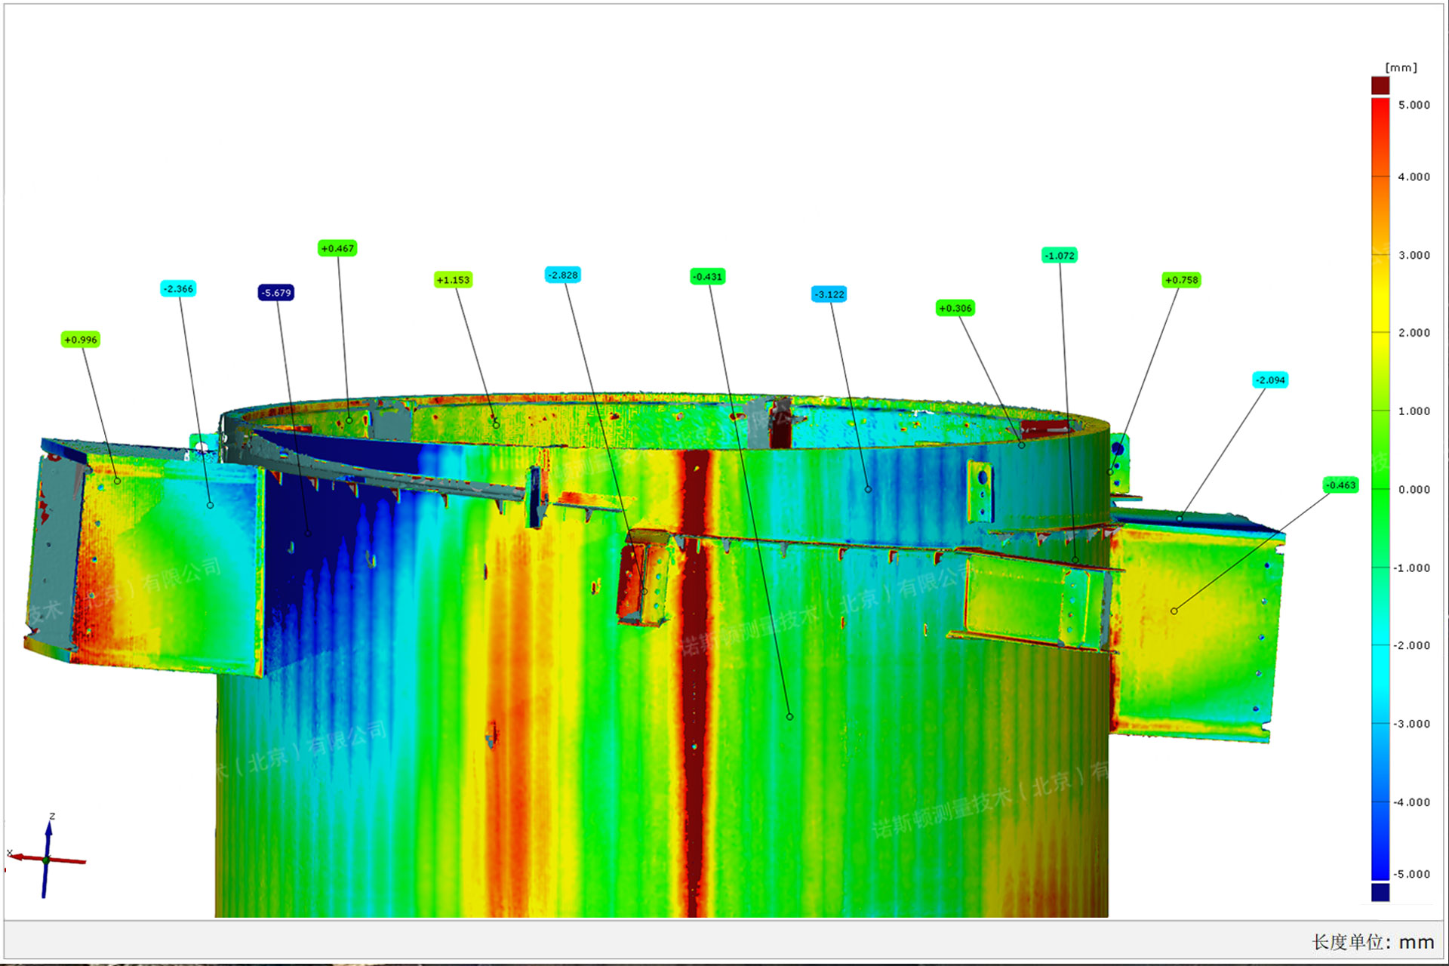Select the -0.431 deviation label
Screen dimensions: 1449x966
click(708, 277)
